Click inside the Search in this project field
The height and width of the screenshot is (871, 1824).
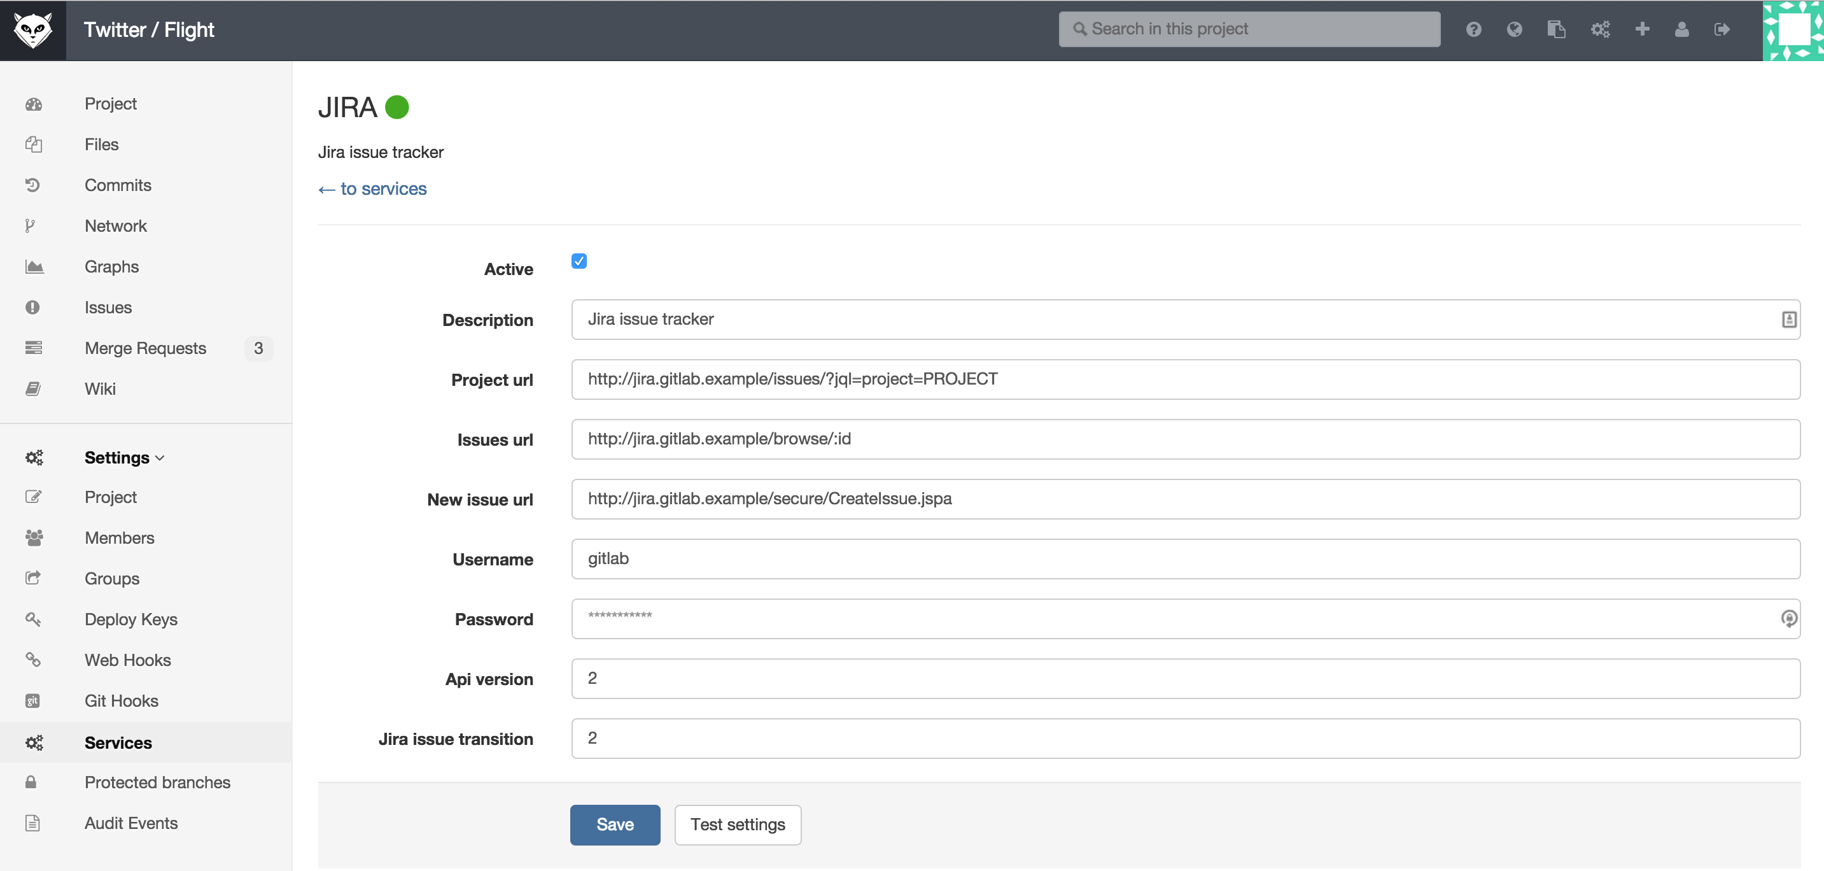pyautogui.click(x=1248, y=28)
